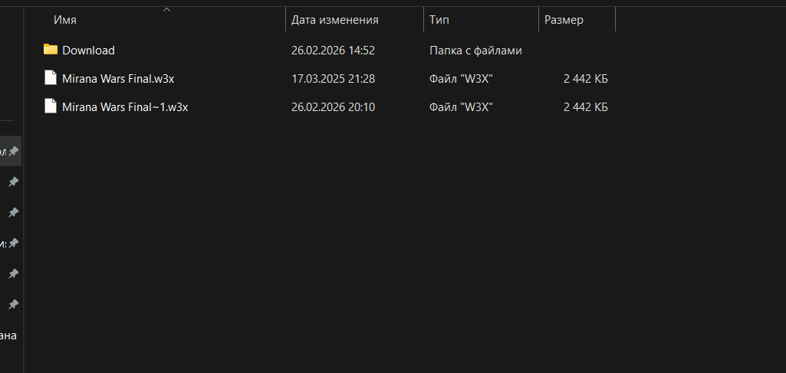The width and height of the screenshot is (786, 373).
Task: Click the Папка с файлами type cell
Action: [475, 51]
